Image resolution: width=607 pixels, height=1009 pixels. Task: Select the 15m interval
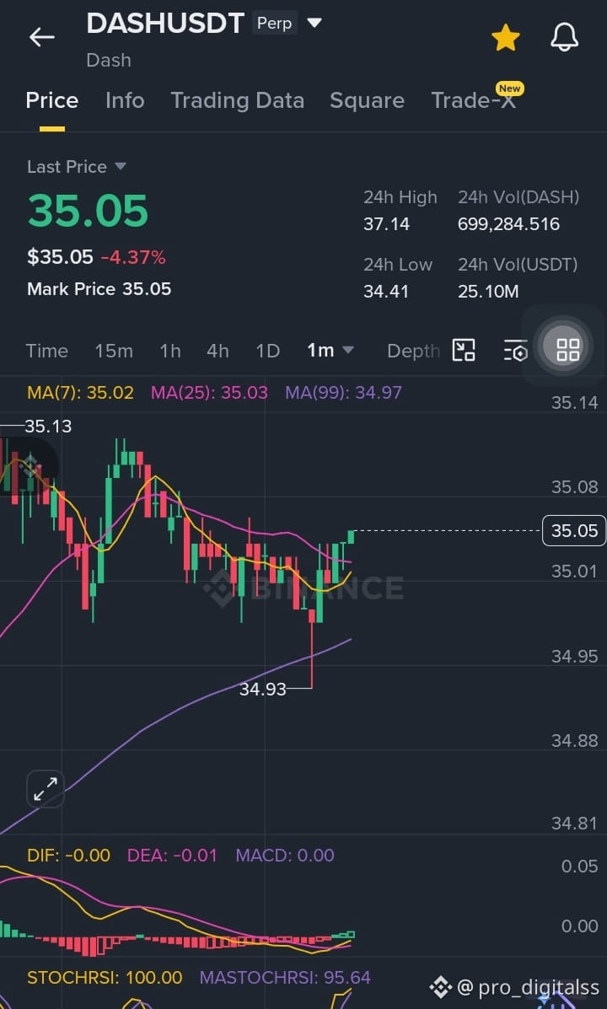click(114, 351)
